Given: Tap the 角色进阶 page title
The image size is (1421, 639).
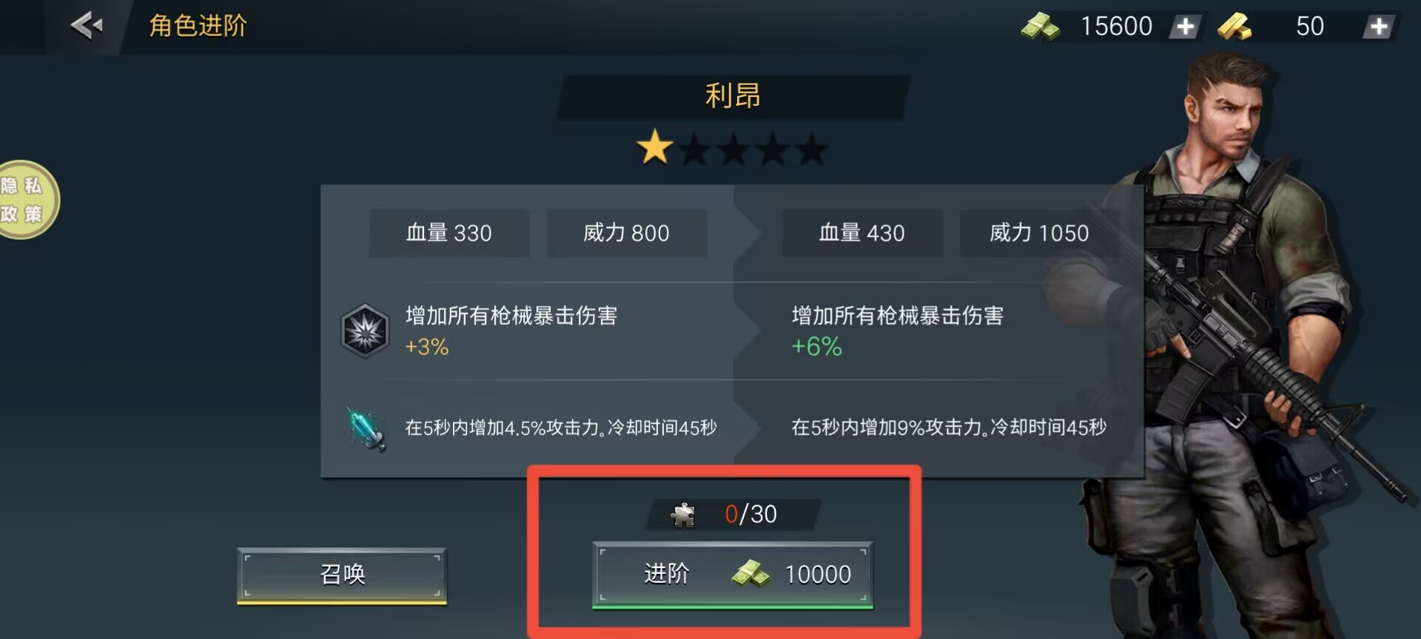Looking at the screenshot, I should tap(198, 26).
